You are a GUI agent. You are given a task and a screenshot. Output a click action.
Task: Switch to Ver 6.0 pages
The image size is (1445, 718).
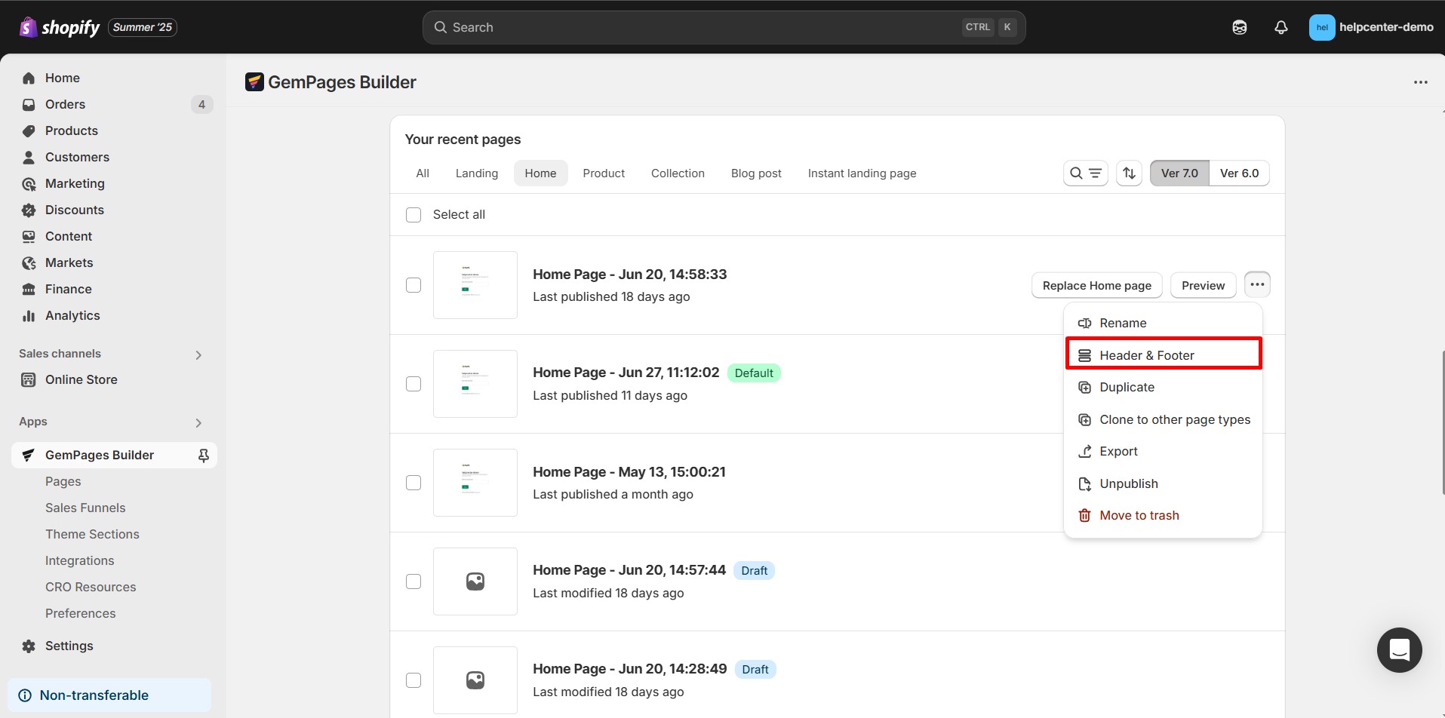point(1239,173)
